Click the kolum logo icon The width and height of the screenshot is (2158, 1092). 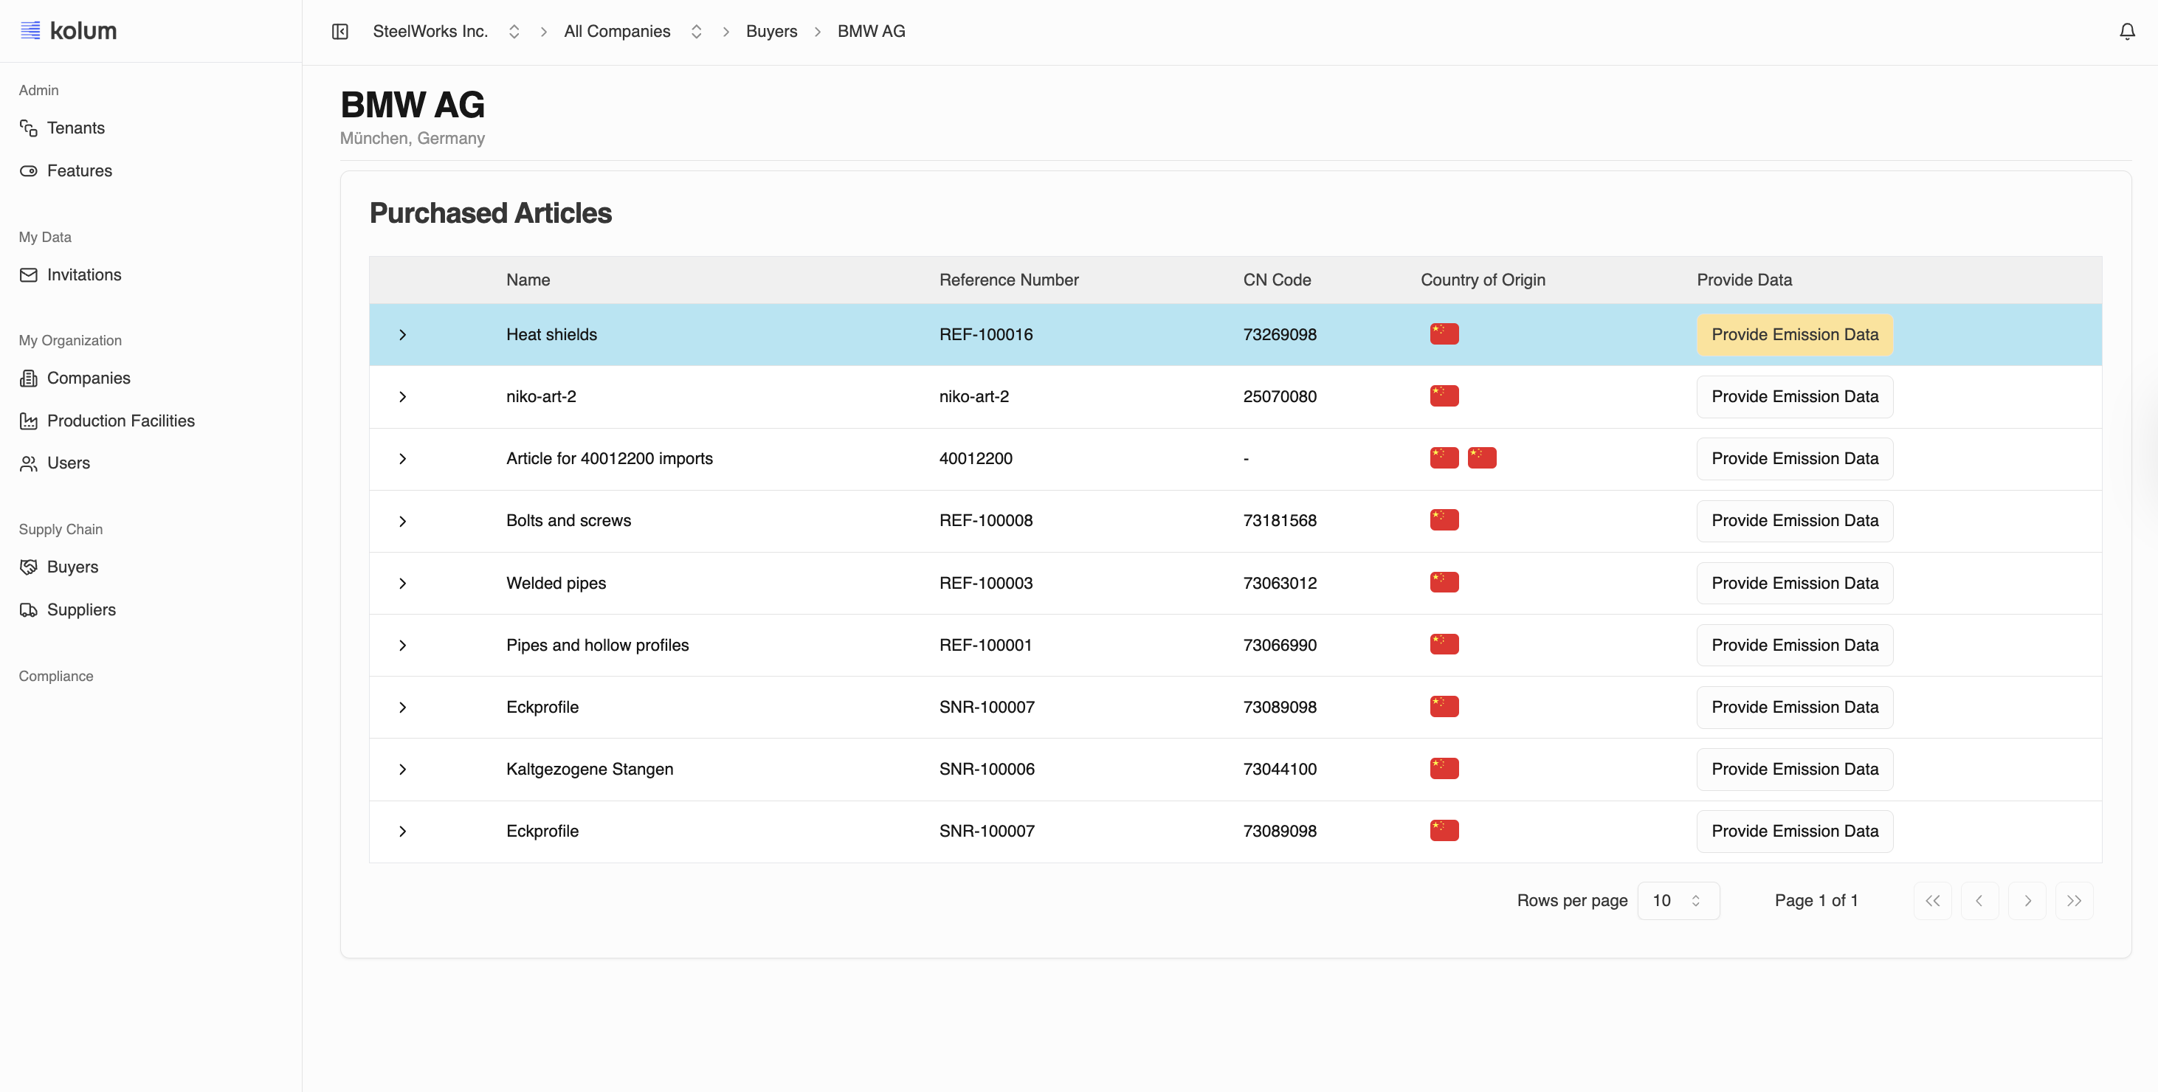30,31
